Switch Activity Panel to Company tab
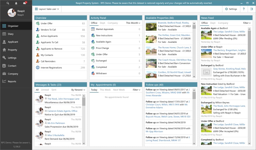Image resolution: width=256 pixels, height=150 pixels. [113, 23]
